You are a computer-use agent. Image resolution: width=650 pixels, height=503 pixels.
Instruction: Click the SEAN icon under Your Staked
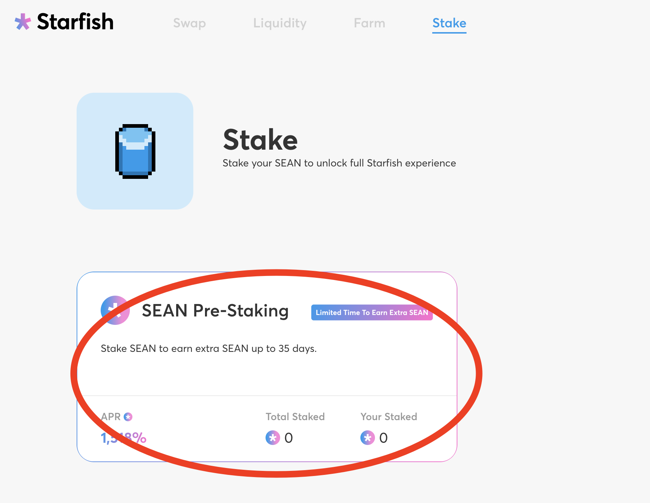368,438
